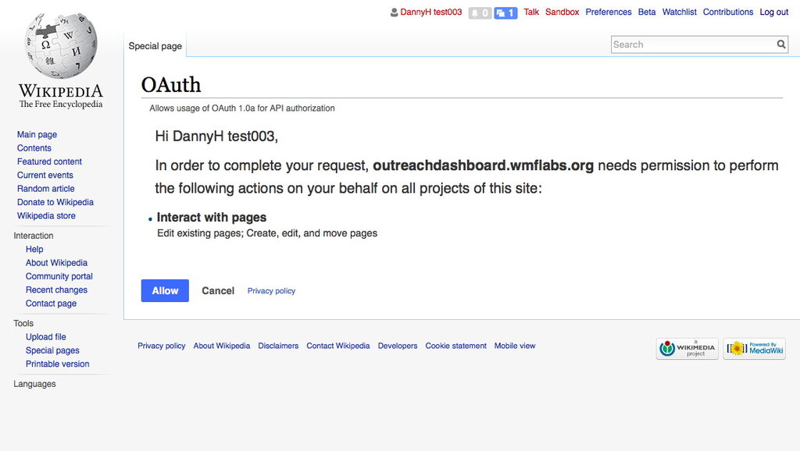The width and height of the screenshot is (800, 451).
Task: Open Upload file under Tools
Action: 46,337
